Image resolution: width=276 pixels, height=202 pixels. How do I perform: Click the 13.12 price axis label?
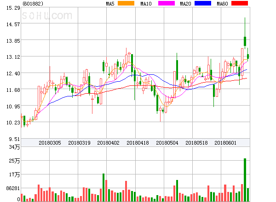click(x=13, y=57)
